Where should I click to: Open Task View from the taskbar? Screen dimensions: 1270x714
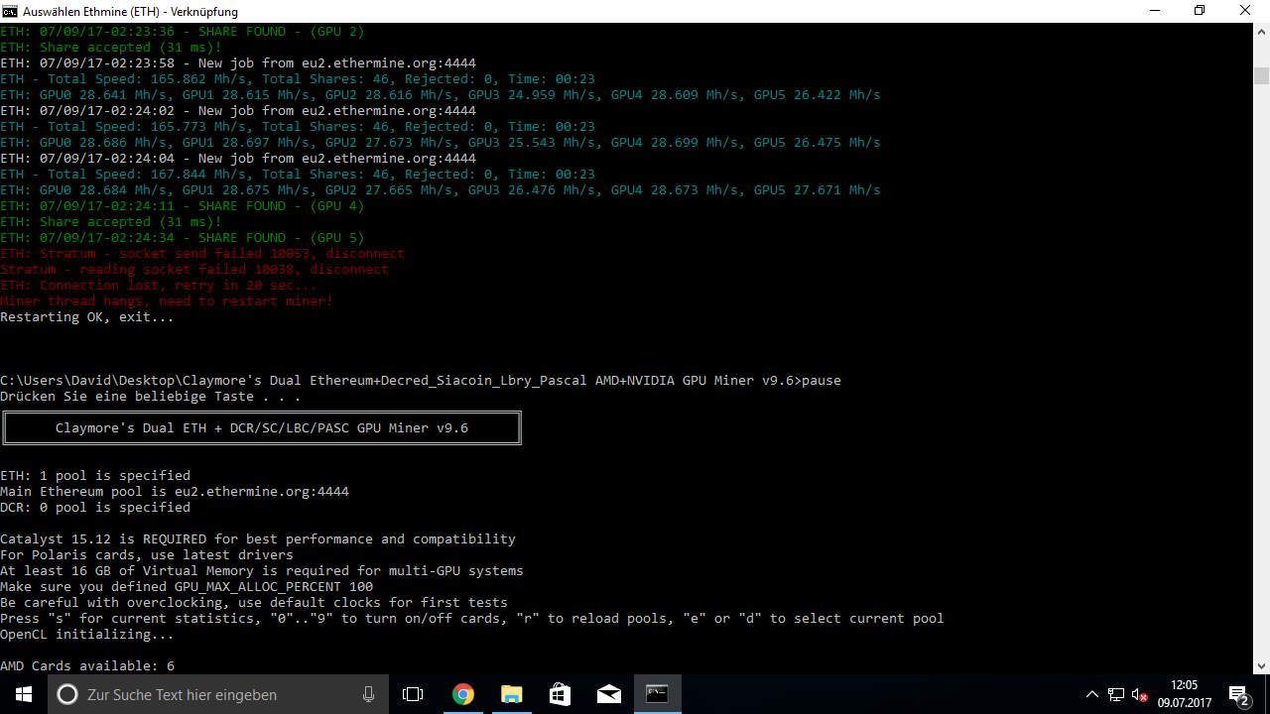point(413,694)
